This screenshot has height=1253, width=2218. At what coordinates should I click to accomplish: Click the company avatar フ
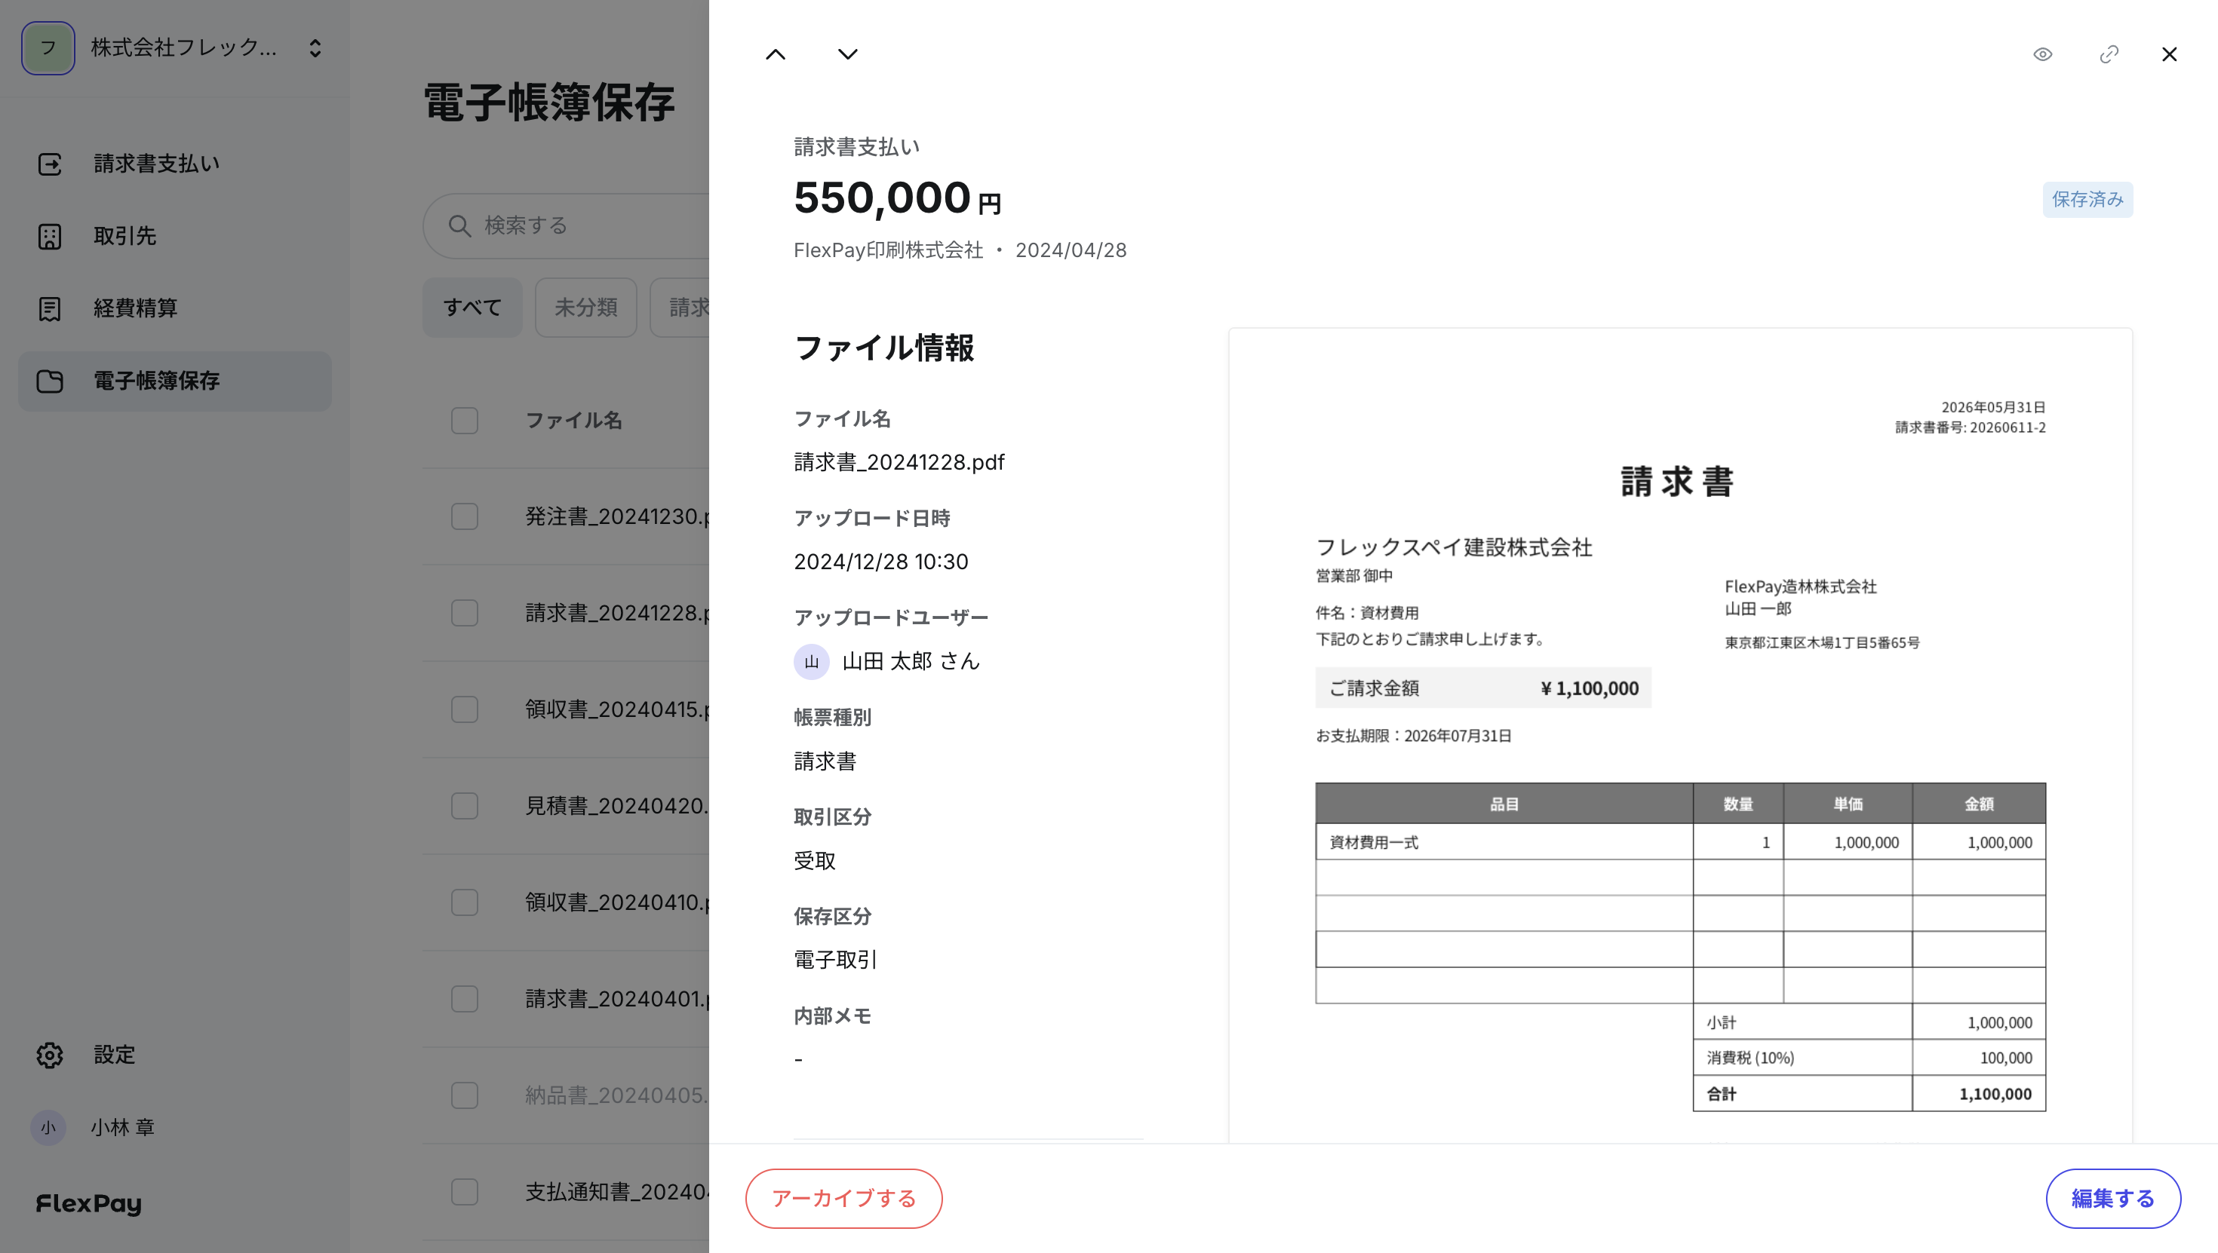[48, 48]
